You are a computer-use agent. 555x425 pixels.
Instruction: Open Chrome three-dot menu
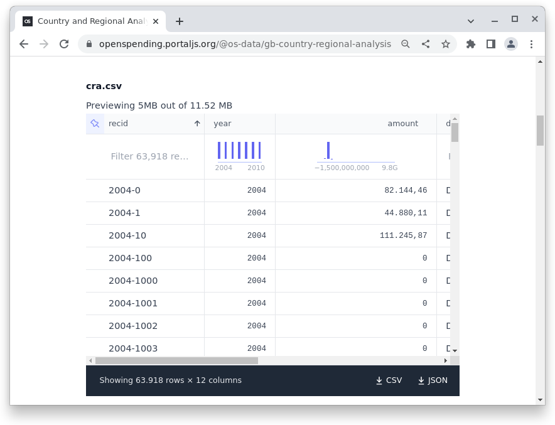click(x=531, y=44)
